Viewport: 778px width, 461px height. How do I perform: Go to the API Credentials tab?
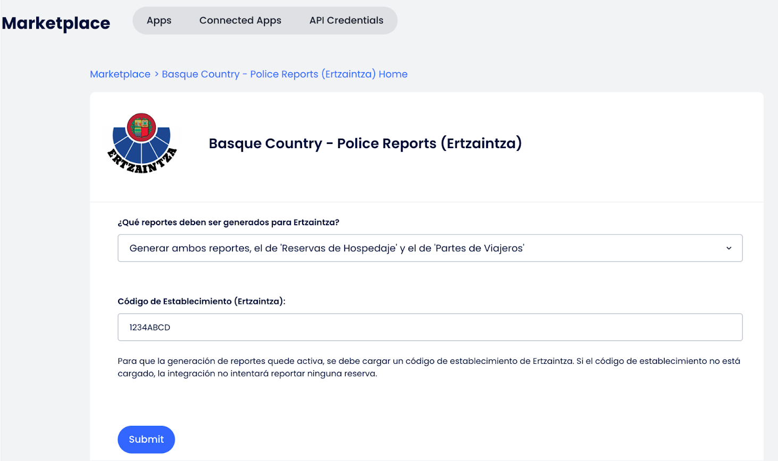coord(346,21)
